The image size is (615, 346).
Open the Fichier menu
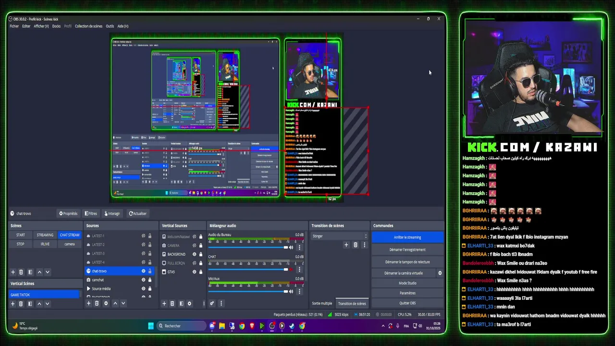pos(14,26)
